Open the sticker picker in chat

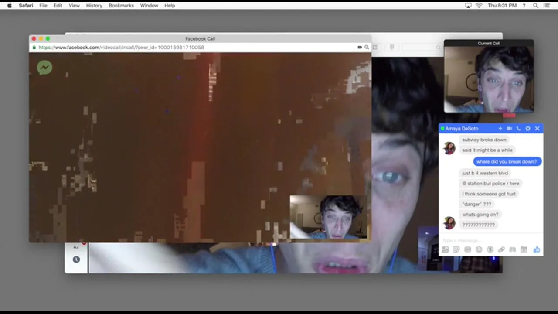[456, 250]
